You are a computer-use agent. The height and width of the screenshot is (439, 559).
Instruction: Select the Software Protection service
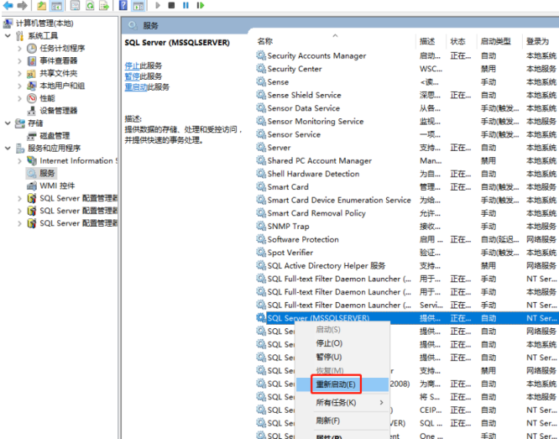407,239
